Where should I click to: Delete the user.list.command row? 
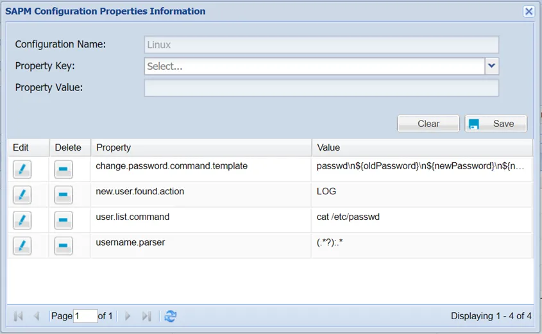(x=64, y=221)
